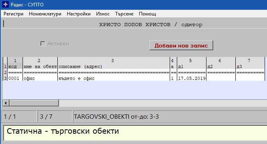This screenshot has width=267, height=144.
Task: Click the Радис app icon in title bar
Action: (6, 4)
